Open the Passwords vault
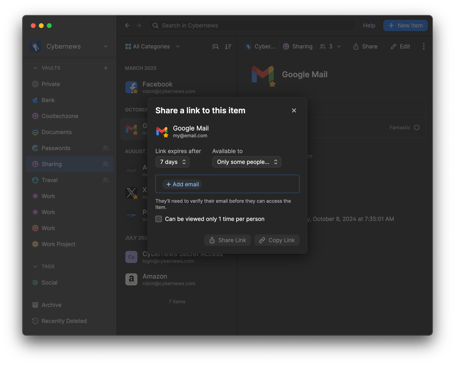The width and height of the screenshot is (455, 365). [69, 148]
